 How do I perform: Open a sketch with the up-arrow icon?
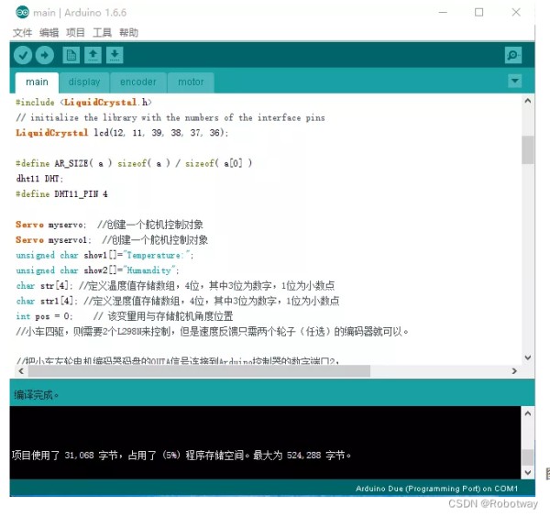[x=93, y=55]
